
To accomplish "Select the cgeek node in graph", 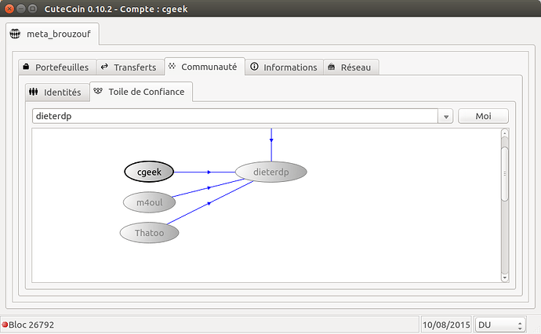I will [149, 172].
